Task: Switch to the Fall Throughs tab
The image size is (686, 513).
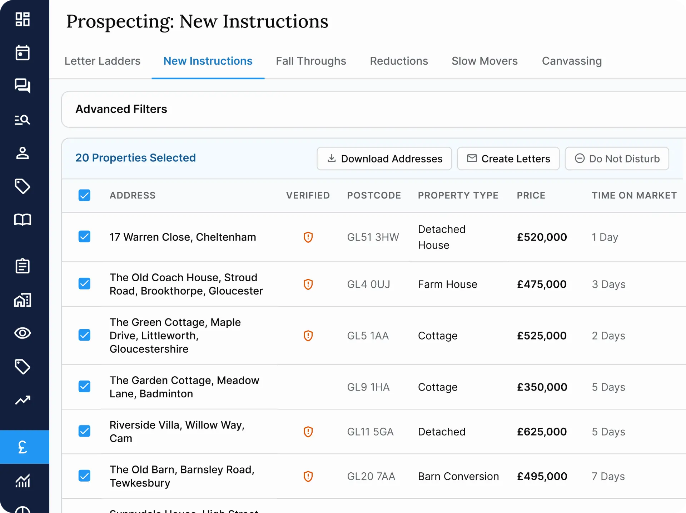Action: point(311,61)
